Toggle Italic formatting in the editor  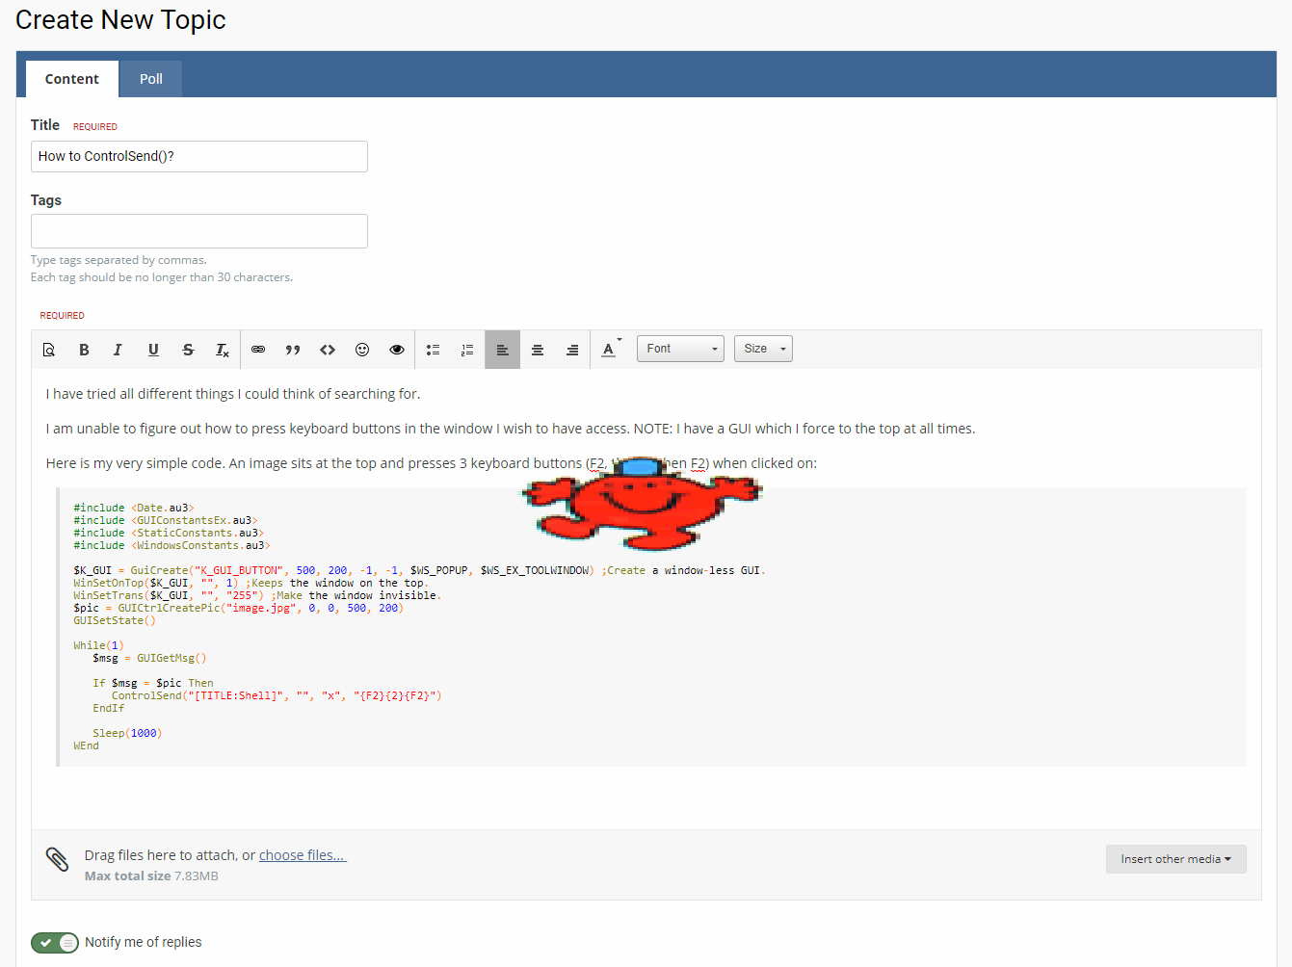tap(118, 350)
